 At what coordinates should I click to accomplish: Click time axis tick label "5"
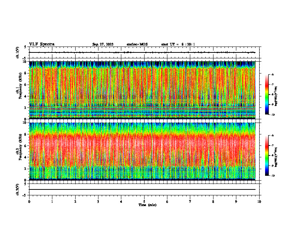tap(144, 202)
